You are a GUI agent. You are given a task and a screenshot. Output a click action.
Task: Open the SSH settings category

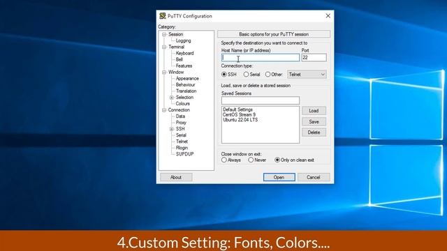pyautogui.click(x=180, y=129)
